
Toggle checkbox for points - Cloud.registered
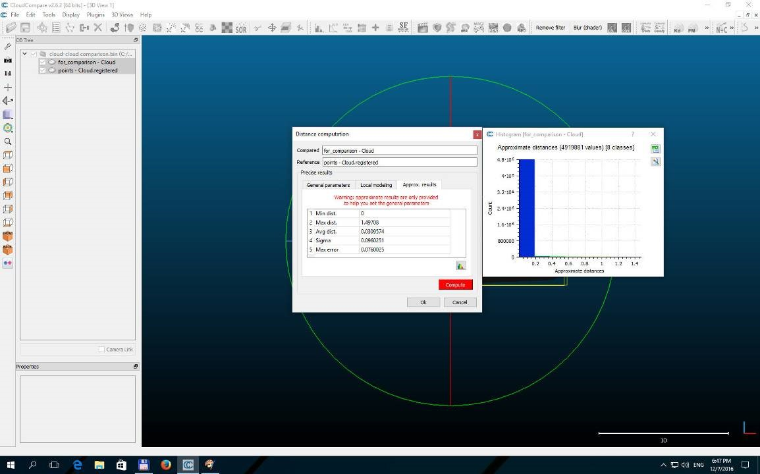click(x=43, y=70)
